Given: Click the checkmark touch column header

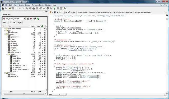Looking at the screenshot, I should (x=3, y=26).
